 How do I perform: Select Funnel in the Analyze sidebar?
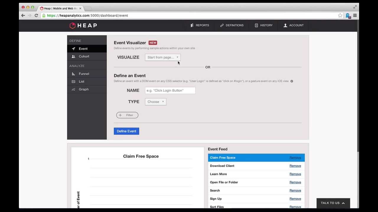pos(84,74)
